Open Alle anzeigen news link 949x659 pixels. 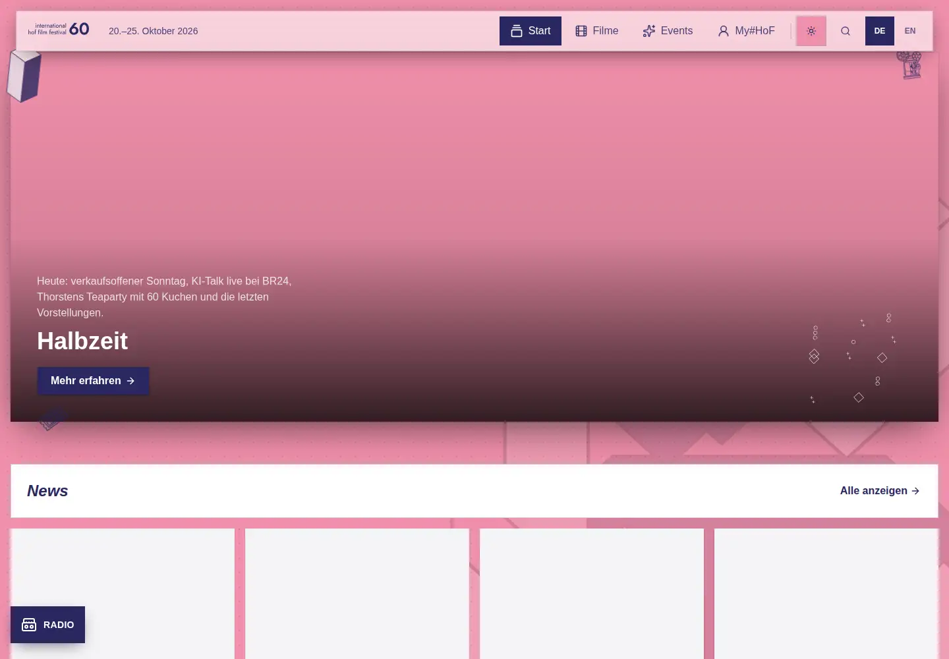880,491
